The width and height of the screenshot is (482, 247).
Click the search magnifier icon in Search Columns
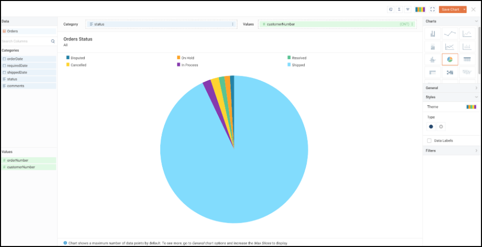click(x=53, y=41)
